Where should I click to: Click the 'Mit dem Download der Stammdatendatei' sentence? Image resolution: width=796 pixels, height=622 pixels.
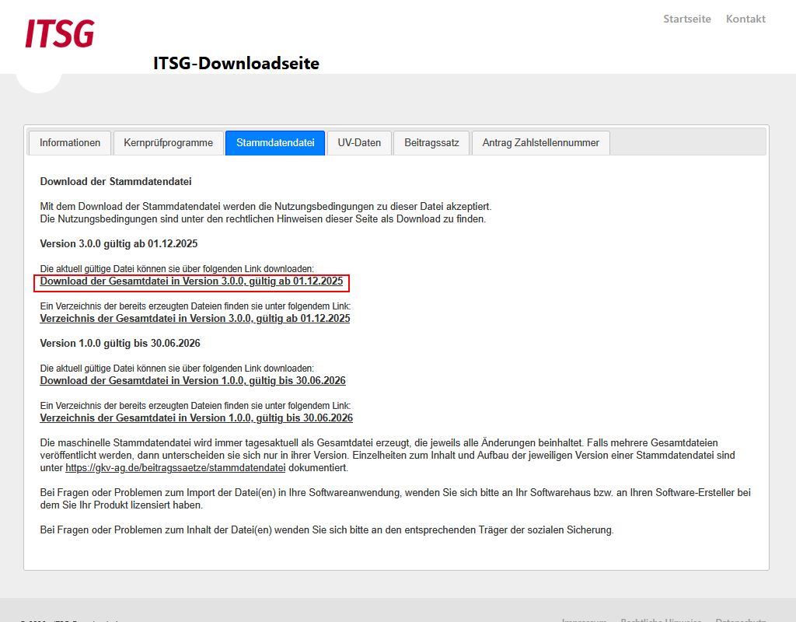coord(266,207)
